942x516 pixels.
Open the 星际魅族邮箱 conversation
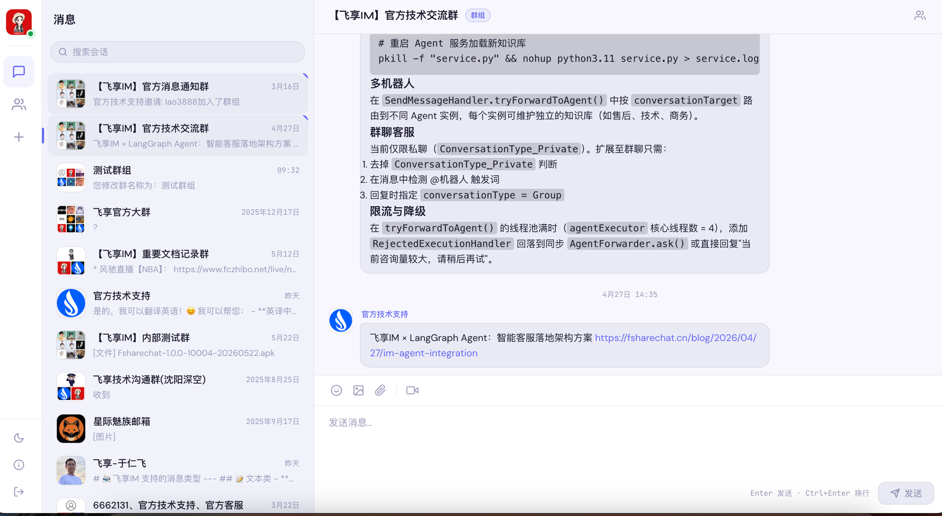(178, 429)
